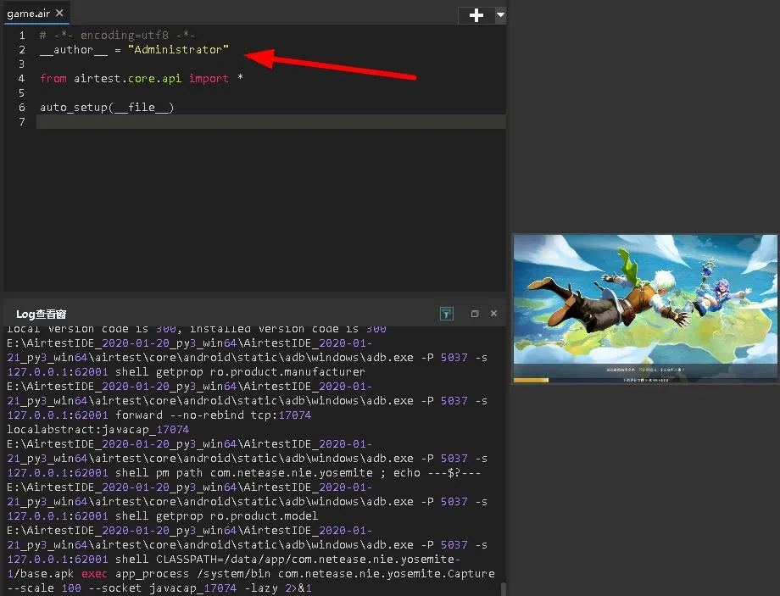Image resolution: width=780 pixels, height=596 pixels.
Task: Close the Log viewer panel
Action: coord(493,314)
